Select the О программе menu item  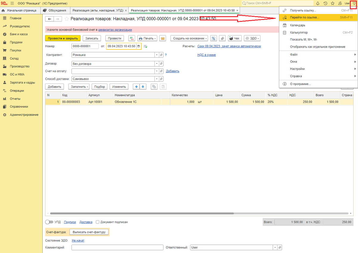coord(318,84)
